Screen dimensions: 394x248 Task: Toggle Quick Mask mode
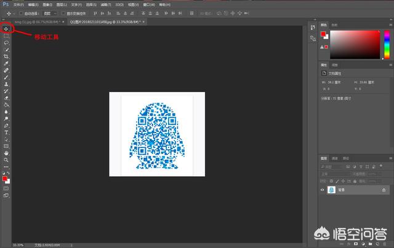6,188
